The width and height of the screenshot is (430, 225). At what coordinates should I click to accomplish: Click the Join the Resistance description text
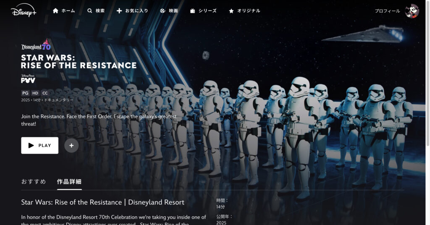click(99, 120)
